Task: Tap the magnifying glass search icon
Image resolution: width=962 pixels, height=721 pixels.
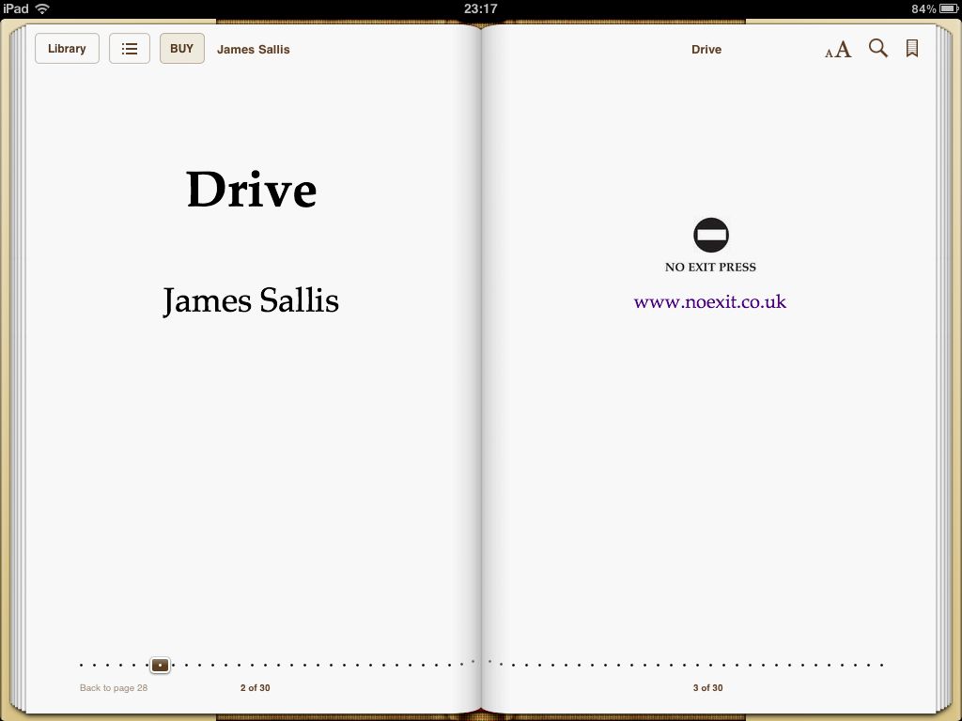Action: click(877, 49)
